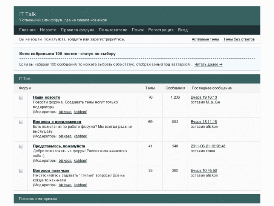Open moderator blaksea in Вопросы и предложения row
This screenshot has width=274, height=206.
(65, 136)
